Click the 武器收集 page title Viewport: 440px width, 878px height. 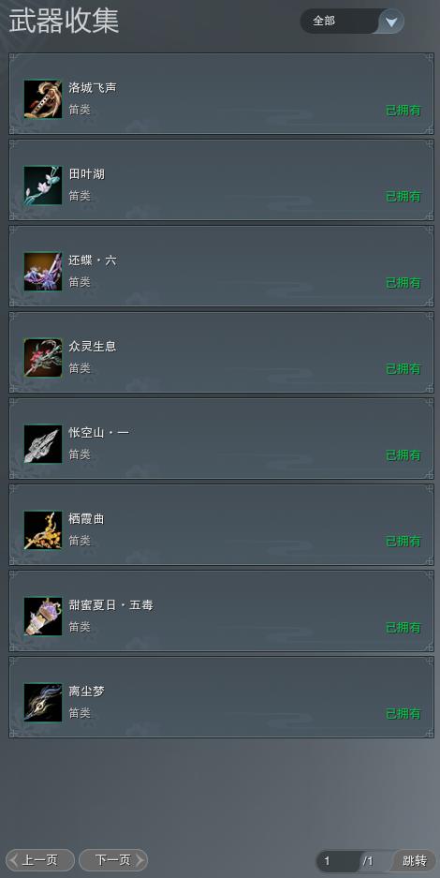64,22
